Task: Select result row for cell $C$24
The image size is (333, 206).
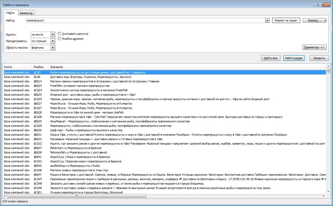Action: [164, 90]
